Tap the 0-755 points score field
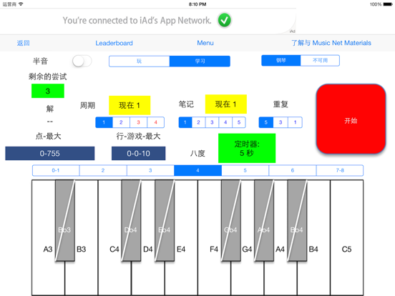The height and width of the screenshot is (296, 395). [x=50, y=153]
